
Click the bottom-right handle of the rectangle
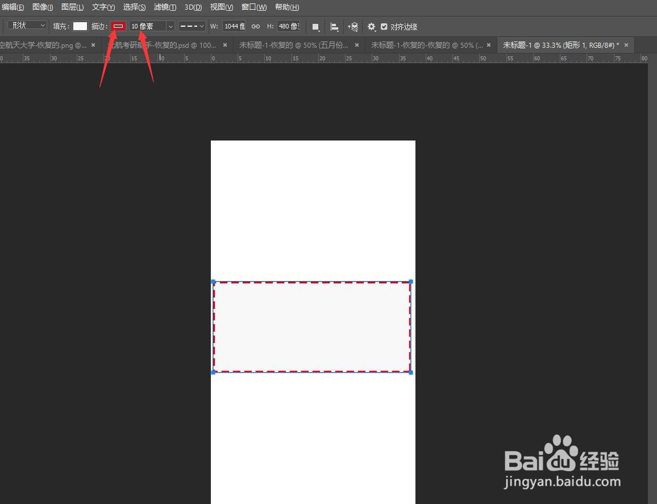pyautogui.click(x=411, y=373)
